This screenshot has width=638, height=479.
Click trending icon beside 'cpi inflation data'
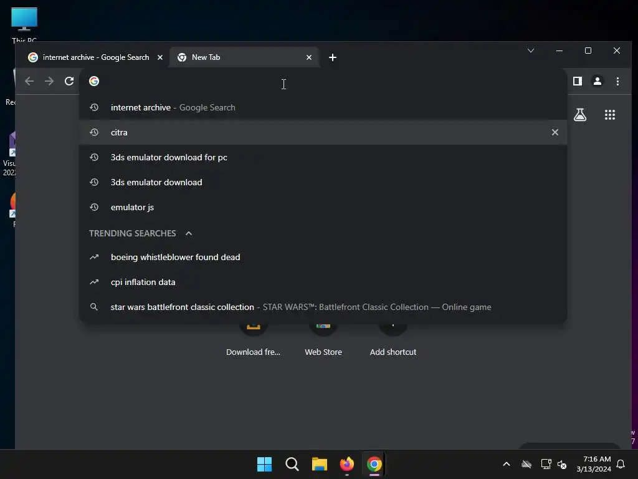coord(94,281)
